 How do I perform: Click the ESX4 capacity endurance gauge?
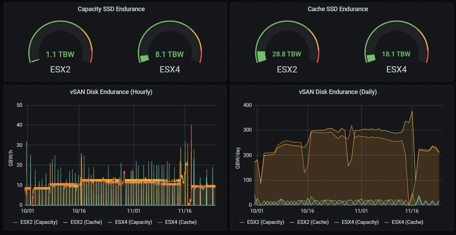169,42
